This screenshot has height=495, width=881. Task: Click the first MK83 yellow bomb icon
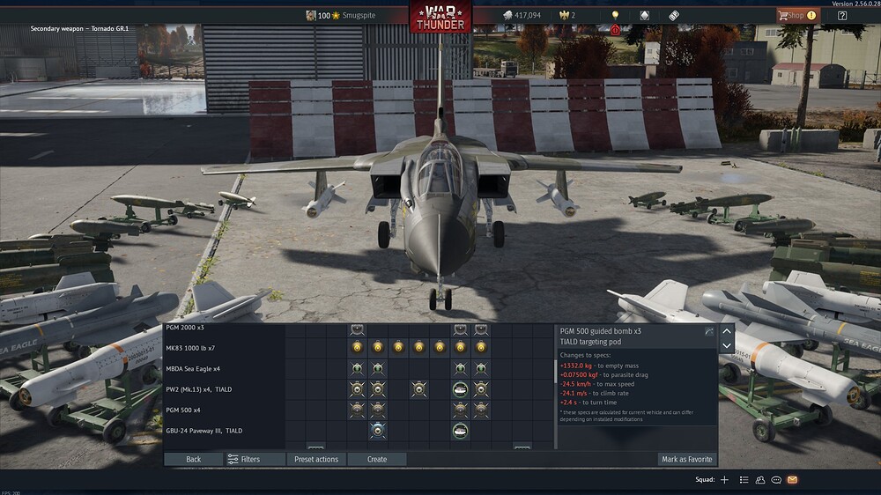tap(357, 348)
